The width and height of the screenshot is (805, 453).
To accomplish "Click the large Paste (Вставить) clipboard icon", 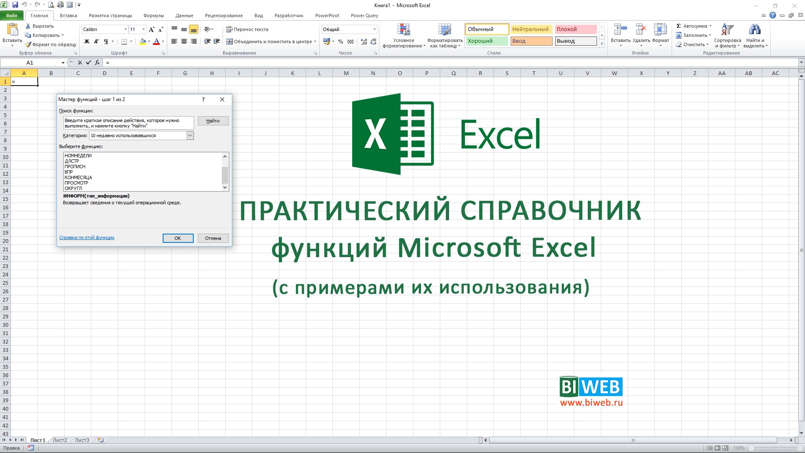I will (13, 29).
